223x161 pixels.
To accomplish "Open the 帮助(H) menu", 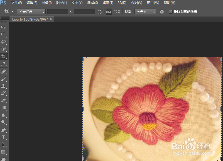I will (170, 3).
